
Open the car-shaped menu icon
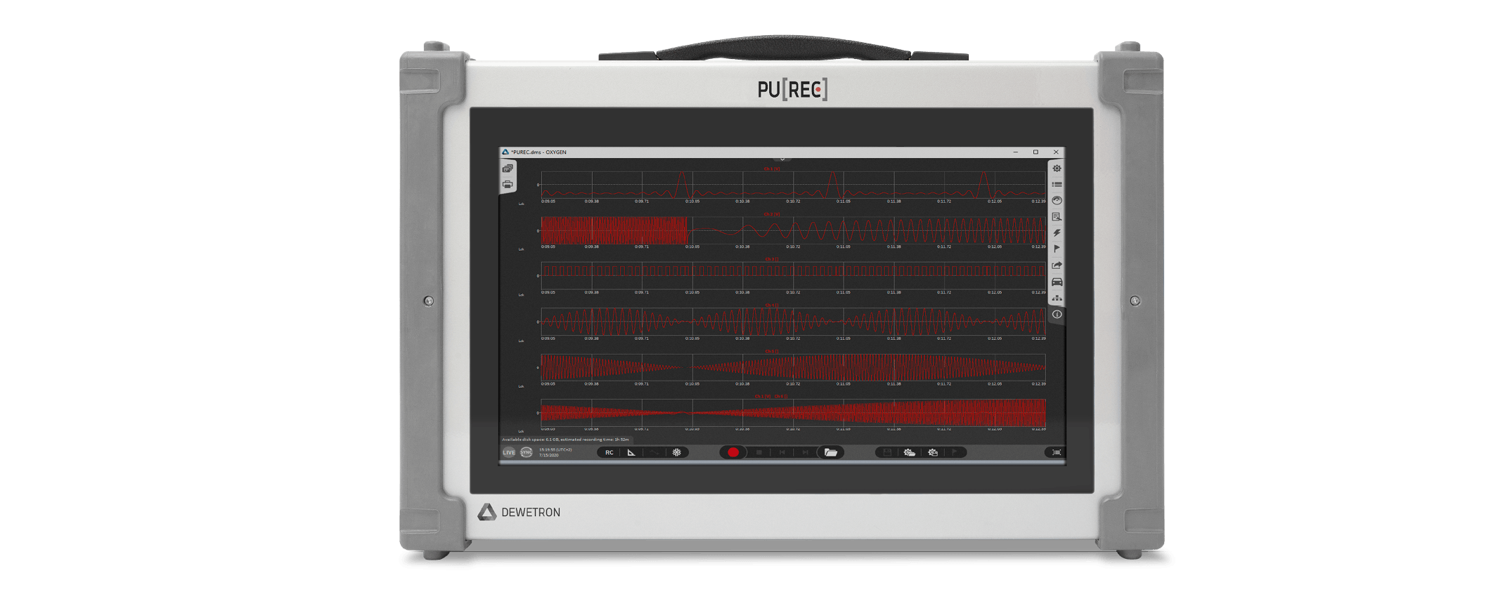coord(1057,282)
